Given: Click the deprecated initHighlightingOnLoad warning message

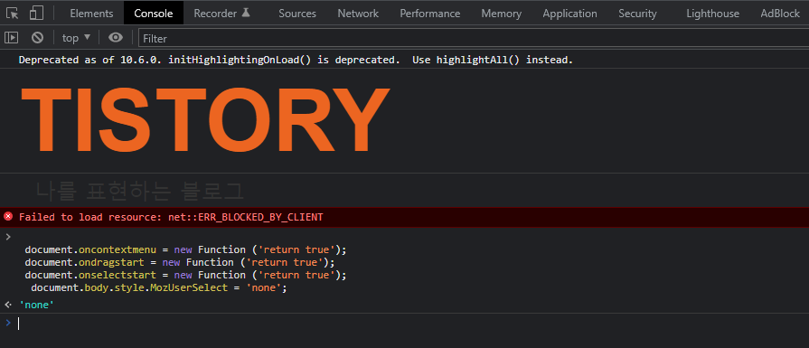Looking at the screenshot, I should (296, 60).
